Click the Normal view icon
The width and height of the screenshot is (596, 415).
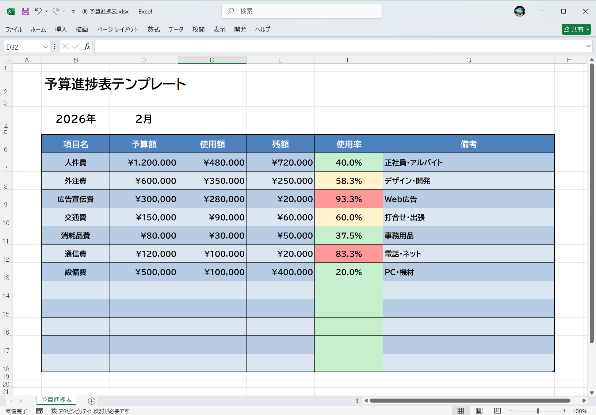[461, 410]
